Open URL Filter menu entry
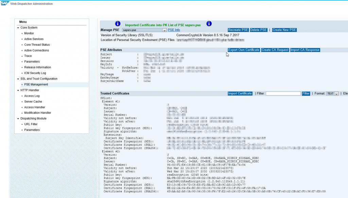This screenshot has width=348, height=198. pyautogui.click(x=31, y=124)
